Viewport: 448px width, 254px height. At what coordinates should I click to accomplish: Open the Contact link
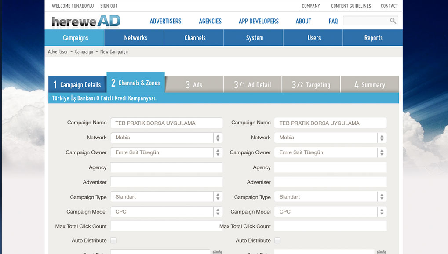point(390,6)
